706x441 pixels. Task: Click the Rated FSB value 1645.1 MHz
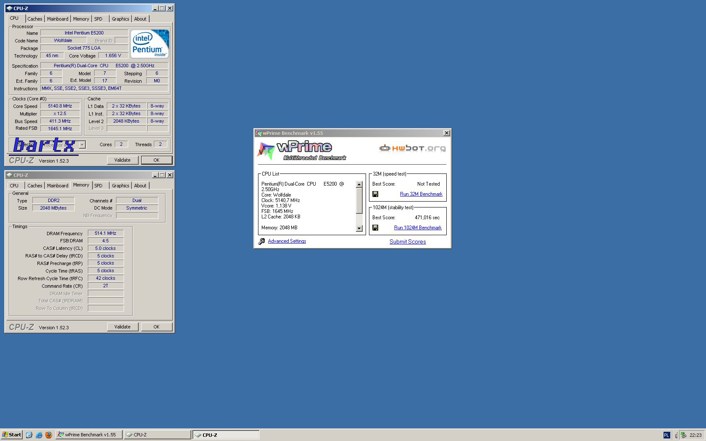60,129
